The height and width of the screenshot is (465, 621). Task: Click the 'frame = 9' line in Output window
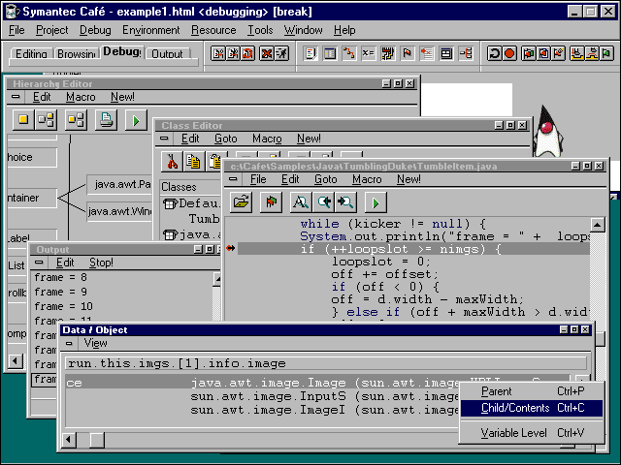tap(60, 292)
